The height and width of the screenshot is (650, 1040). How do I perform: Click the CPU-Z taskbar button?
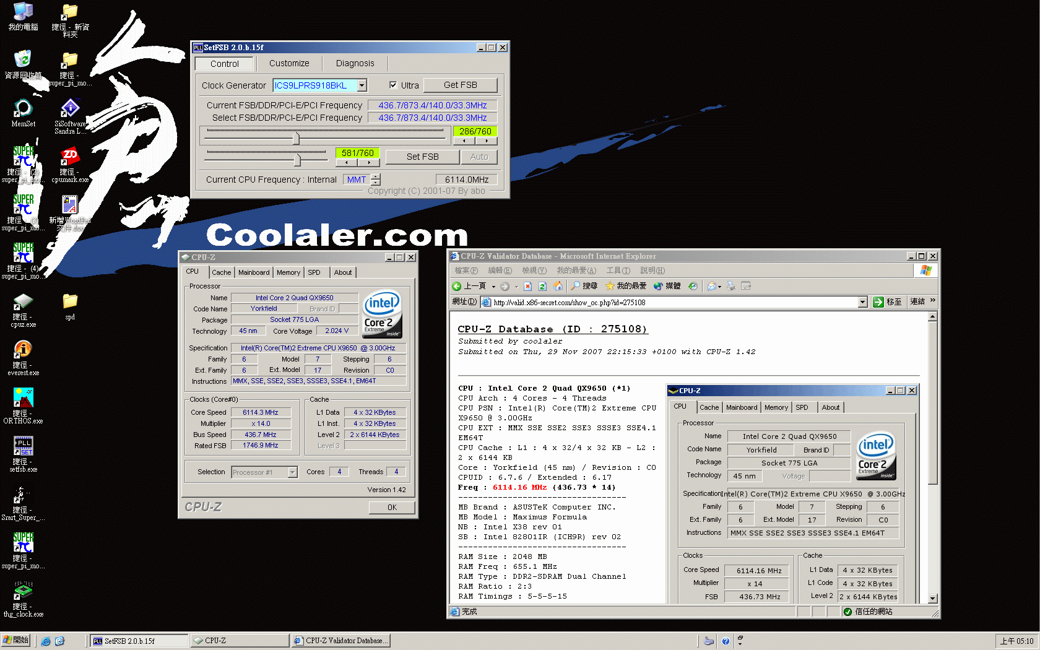click(240, 641)
